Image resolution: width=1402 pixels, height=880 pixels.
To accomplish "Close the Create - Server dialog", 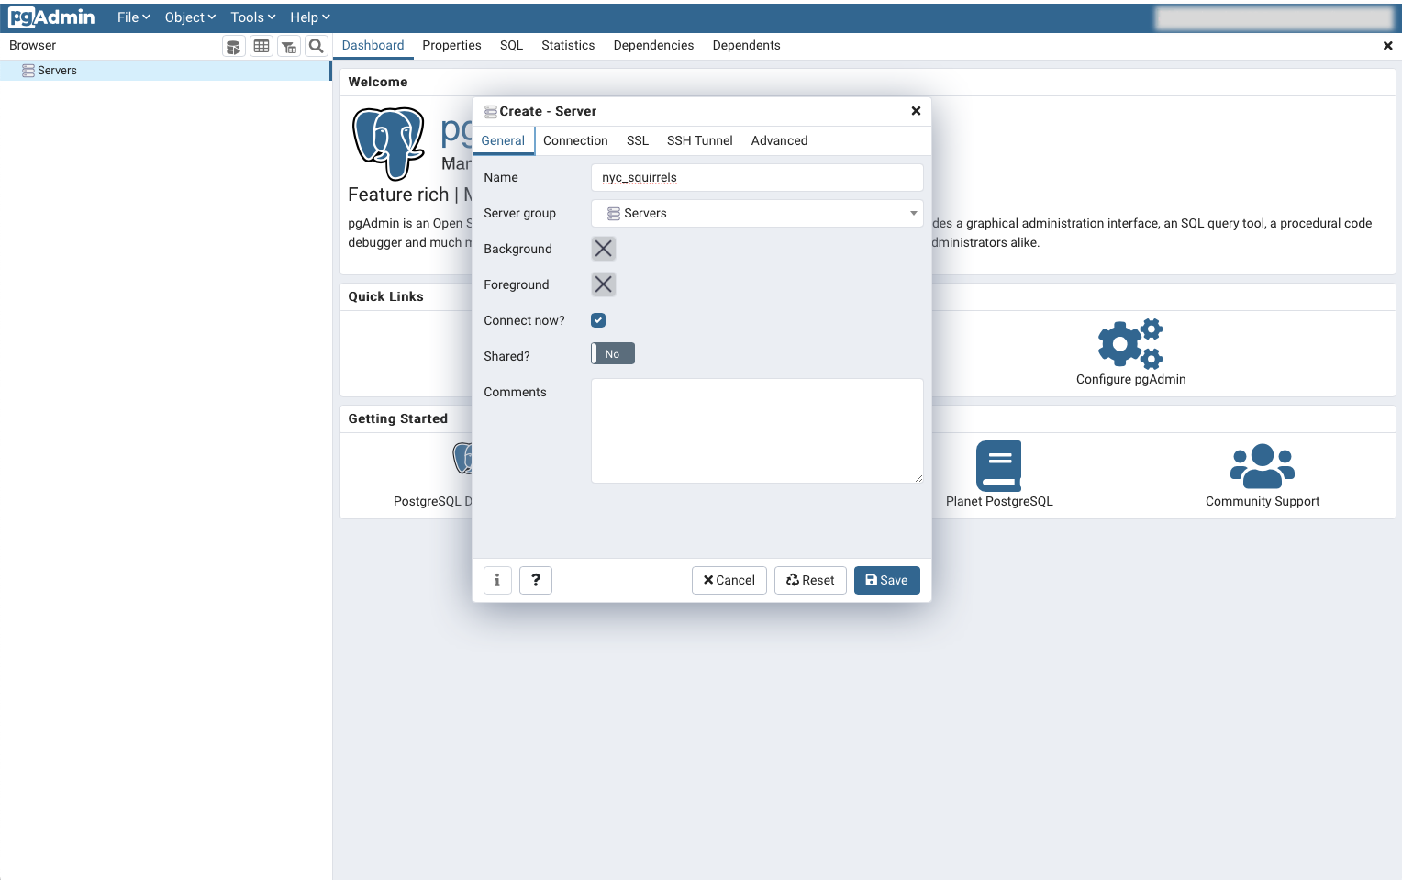I will coord(916,111).
